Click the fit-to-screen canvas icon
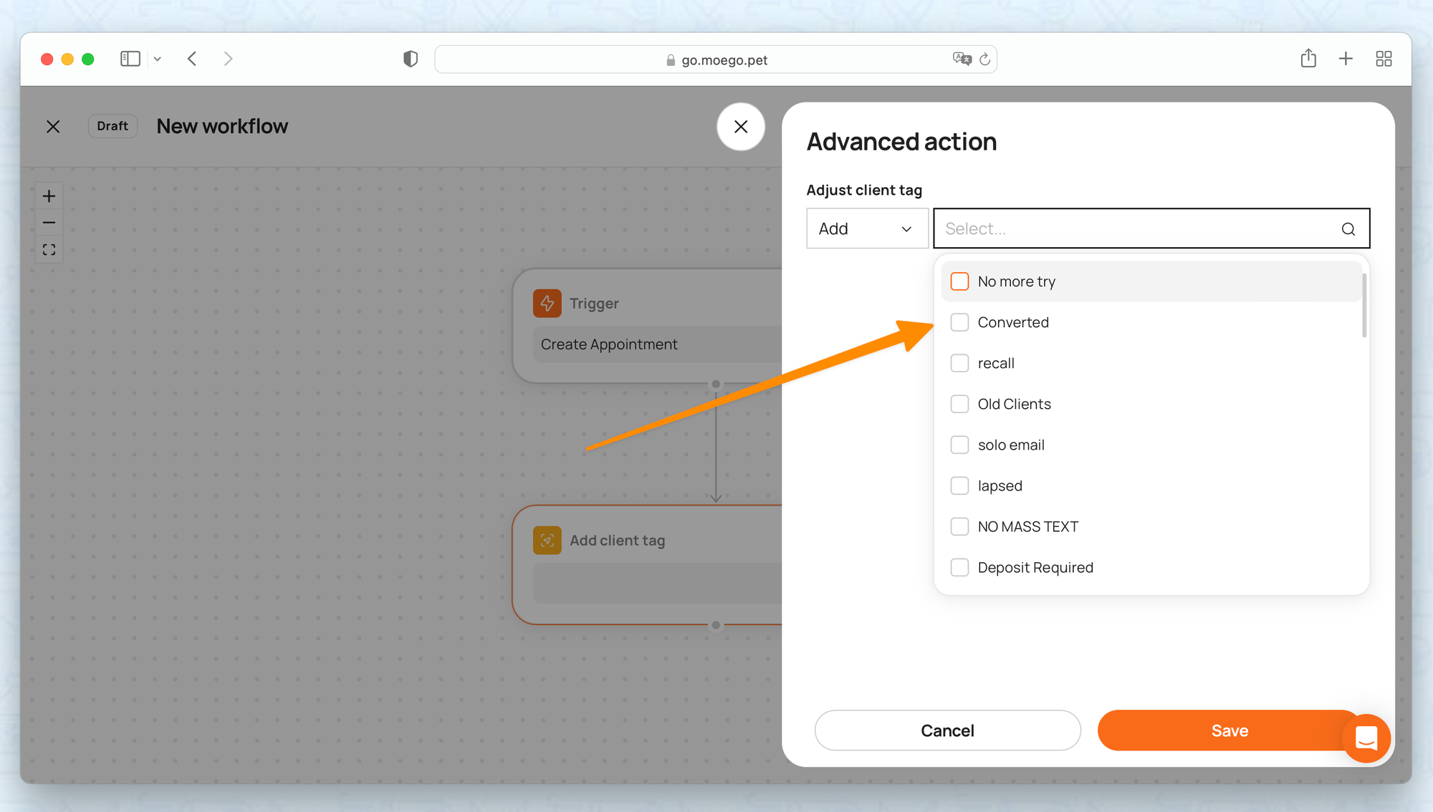The height and width of the screenshot is (812, 1433). tap(49, 250)
